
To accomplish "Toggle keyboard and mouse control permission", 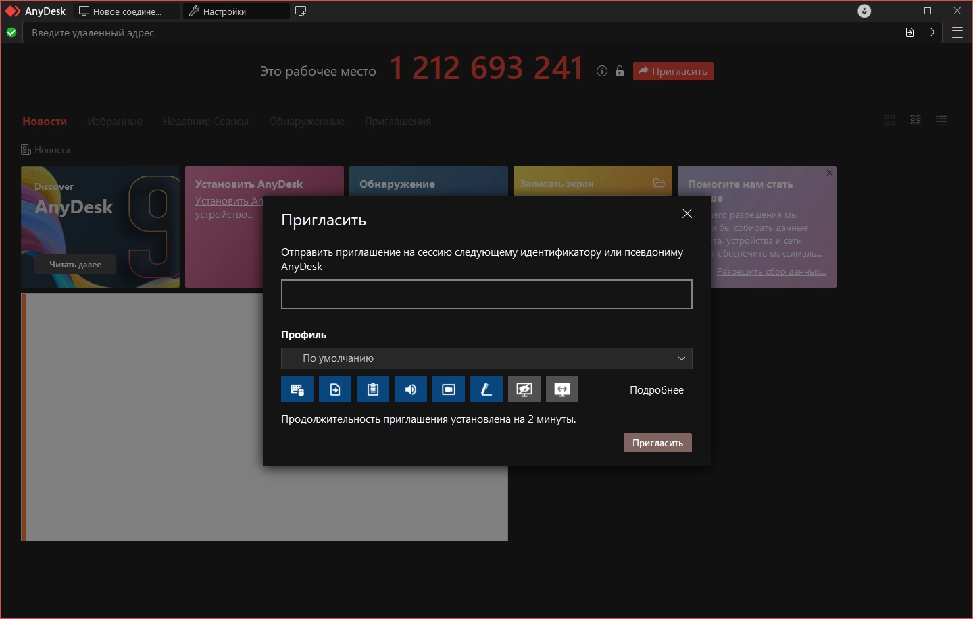I will click(297, 389).
